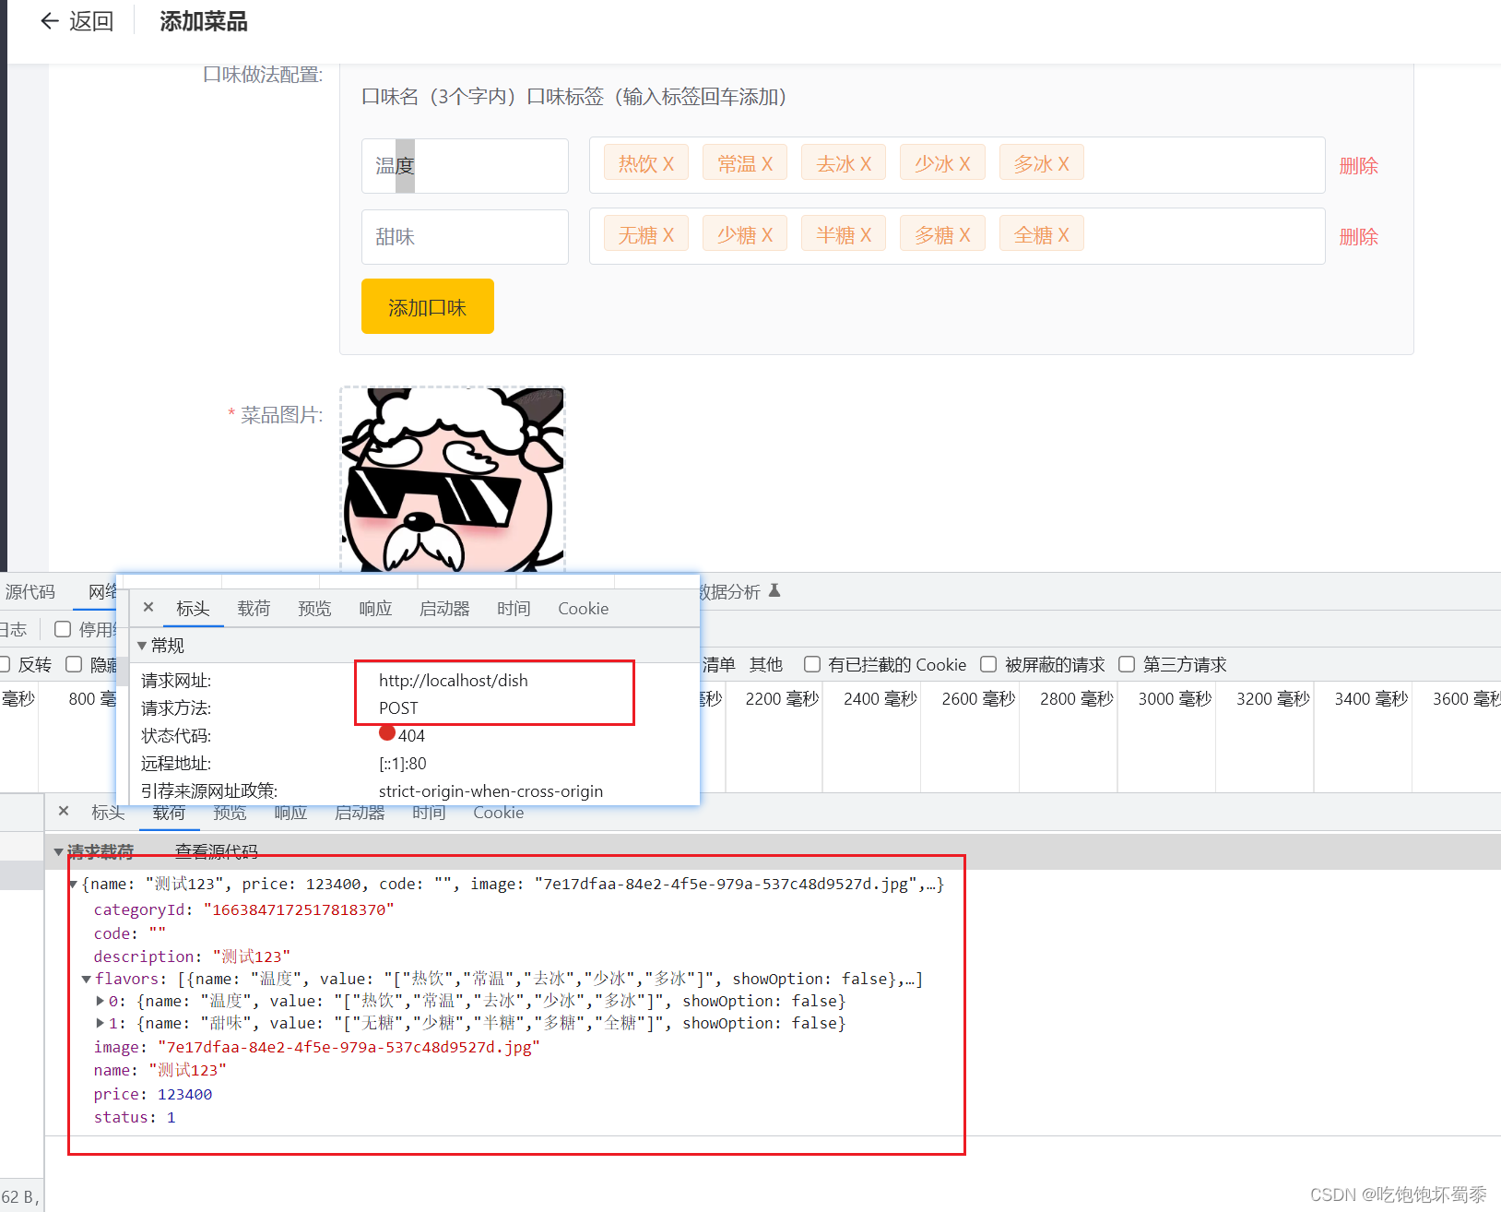The height and width of the screenshot is (1212, 1501).
Task: Collapse the 常规 section
Action: click(x=142, y=646)
